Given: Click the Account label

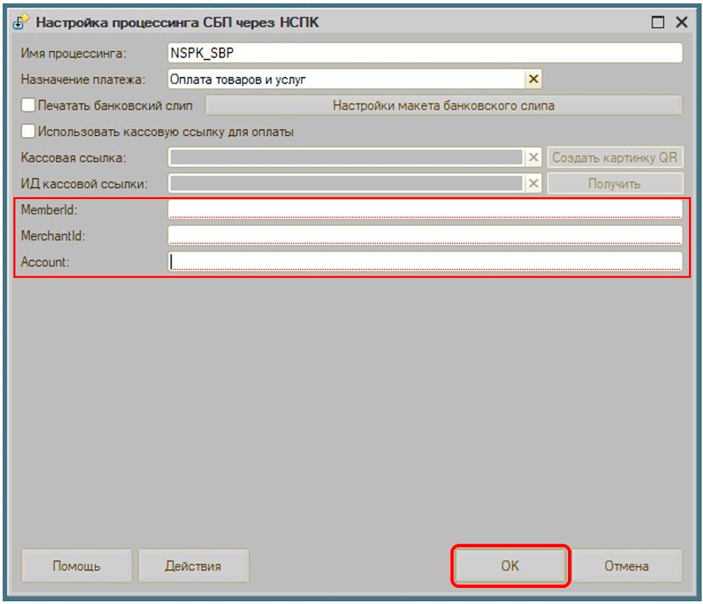Looking at the screenshot, I should point(45,262).
